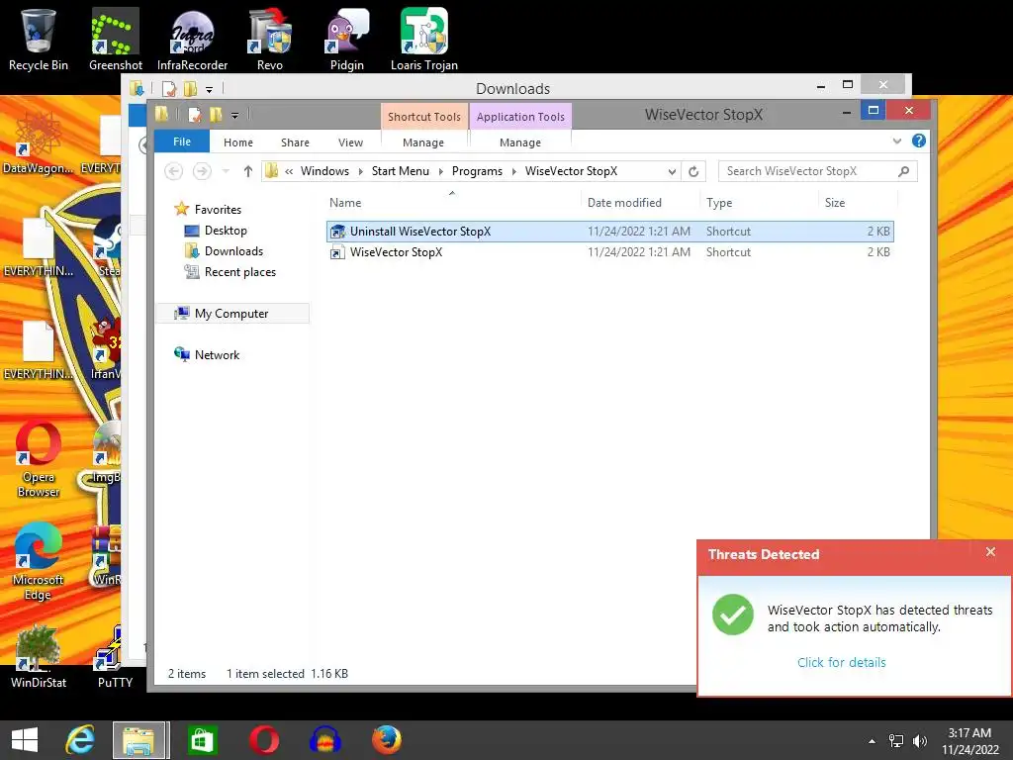Image resolution: width=1013 pixels, height=760 pixels.
Task: Launch Opera from the taskbar
Action: pos(264,740)
